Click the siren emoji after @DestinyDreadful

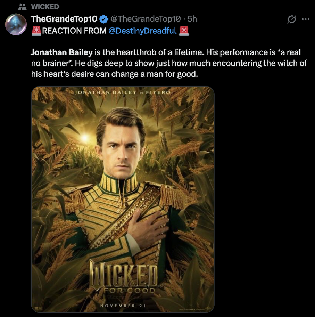pos(184,31)
